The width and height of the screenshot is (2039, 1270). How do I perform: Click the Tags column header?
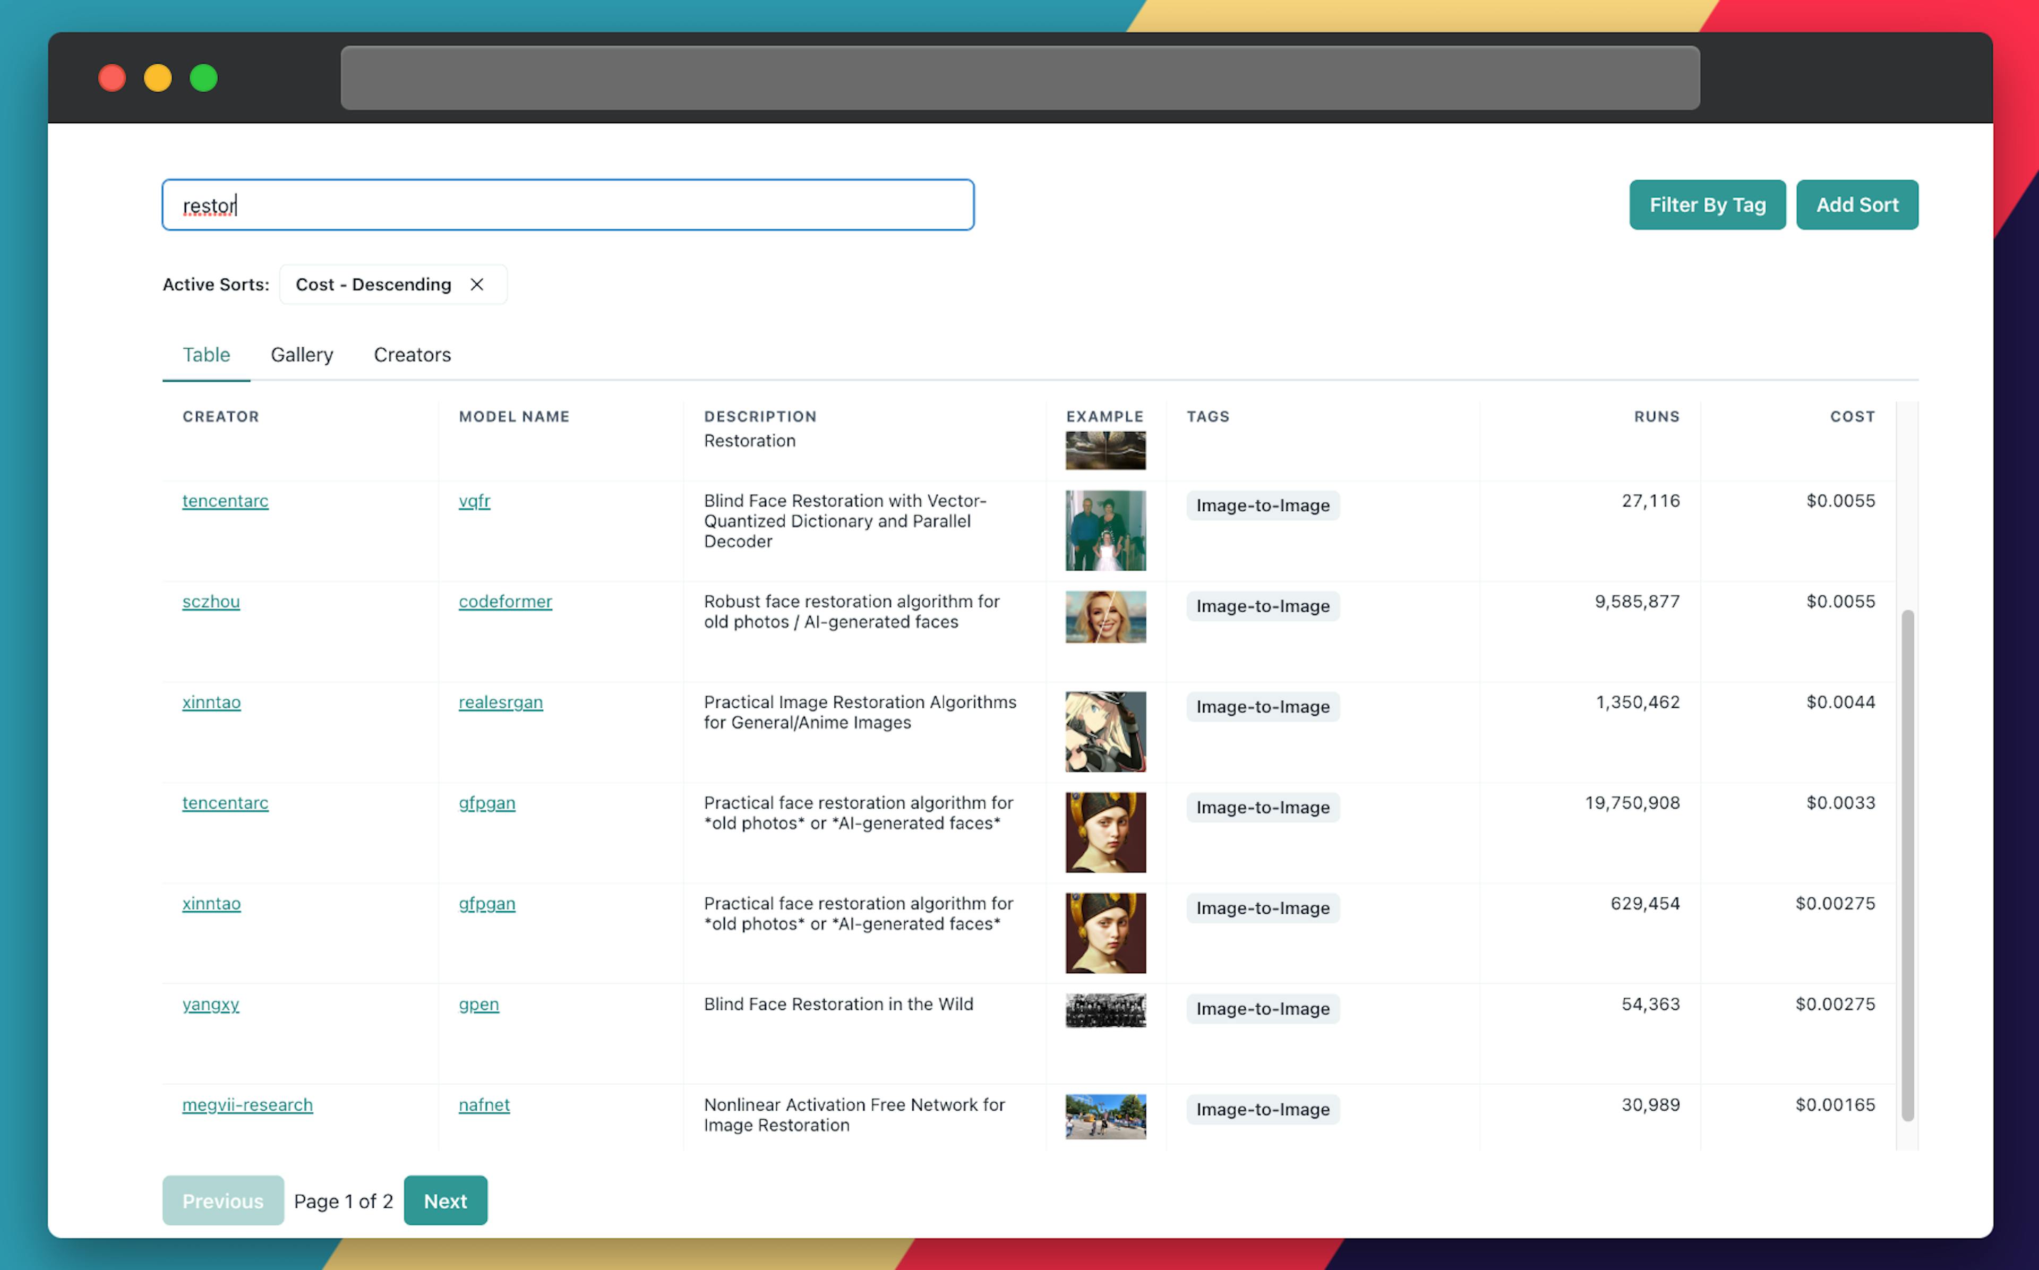point(1207,417)
